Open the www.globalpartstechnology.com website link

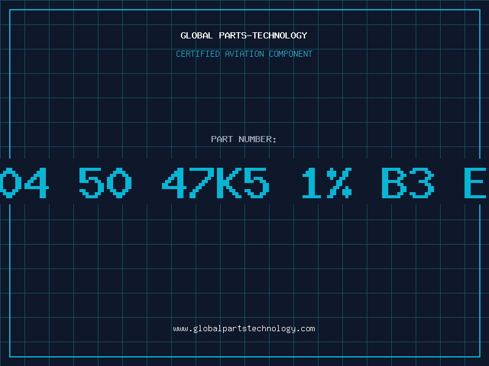[244, 329]
